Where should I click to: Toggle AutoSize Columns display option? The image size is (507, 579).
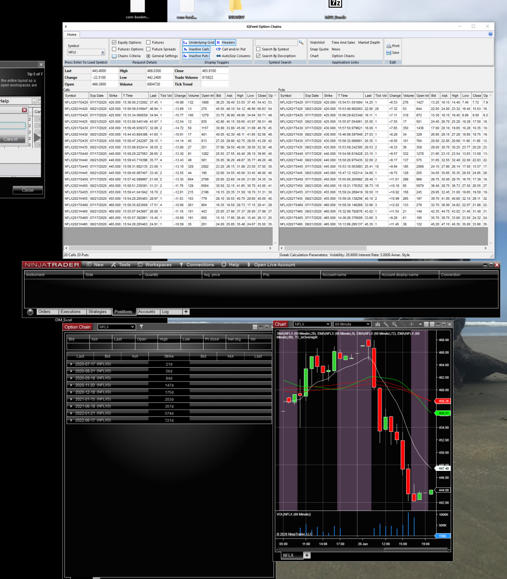(233, 56)
